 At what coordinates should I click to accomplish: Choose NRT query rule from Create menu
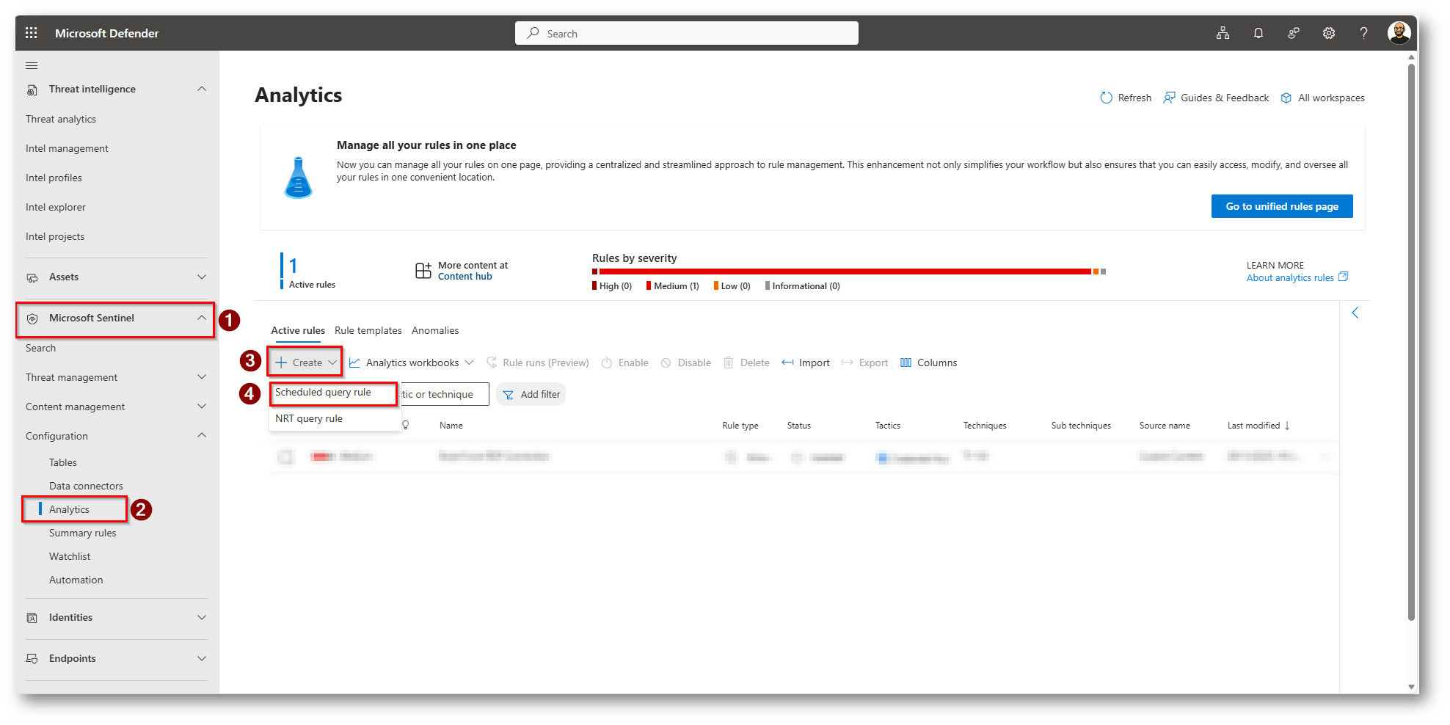pos(334,419)
